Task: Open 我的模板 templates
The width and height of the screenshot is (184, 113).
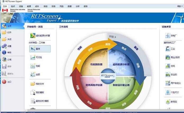Action: click(x=37, y=92)
